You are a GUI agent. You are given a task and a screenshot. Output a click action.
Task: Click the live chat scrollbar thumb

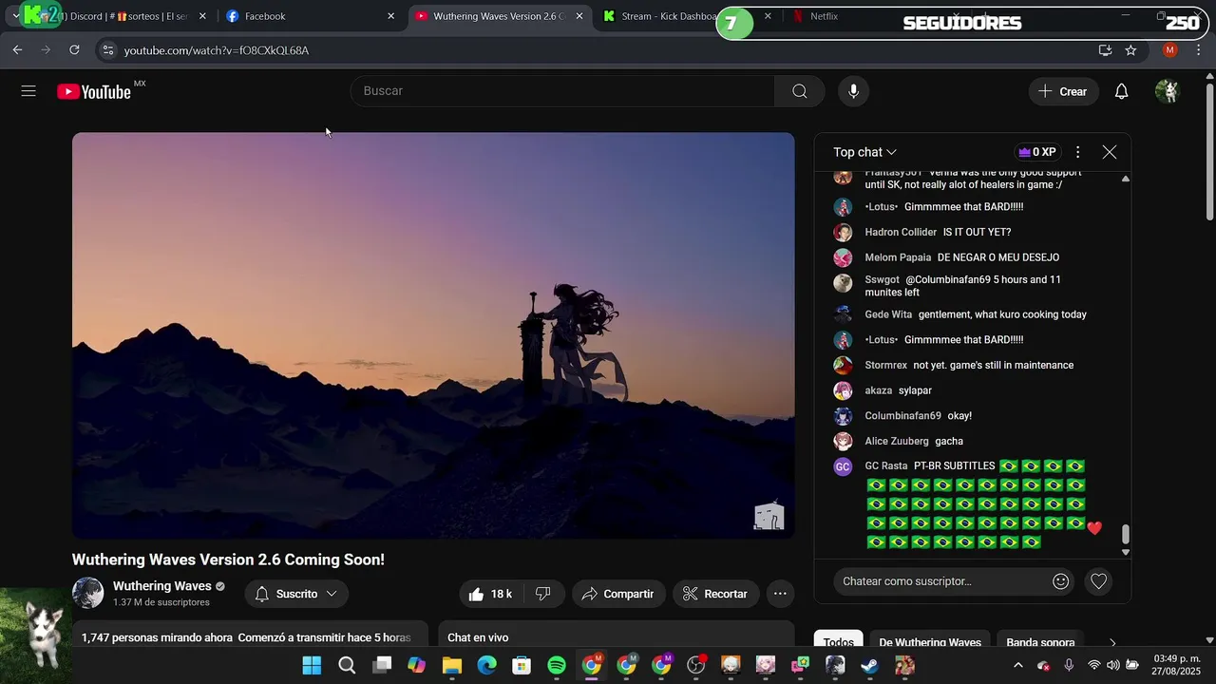click(x=1126, y=535)
